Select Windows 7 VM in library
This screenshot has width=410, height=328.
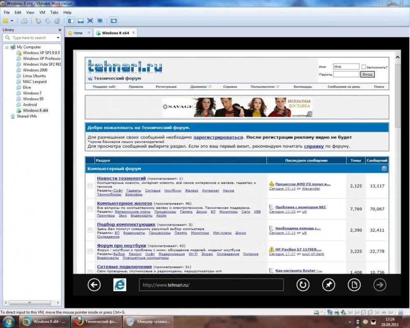coord(29,93)
